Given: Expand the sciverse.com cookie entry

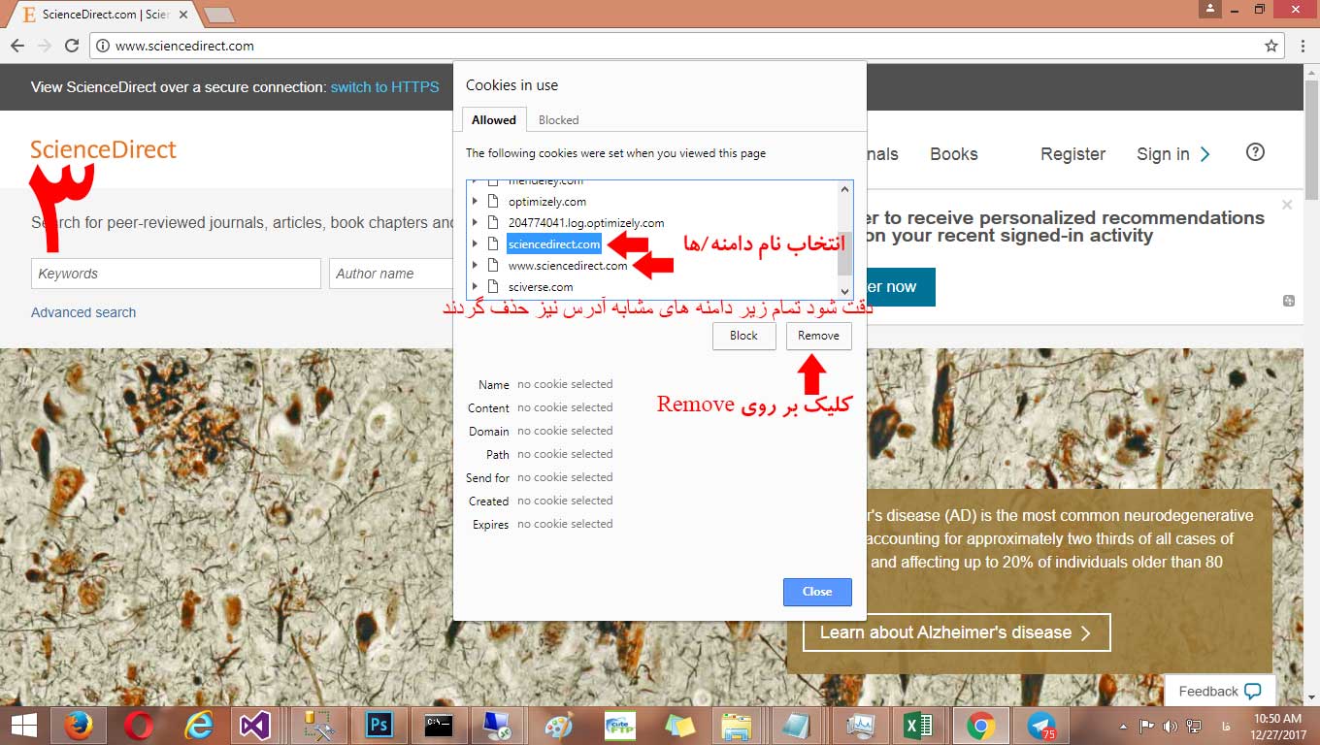Looking at the screenshot, I should pyautogui.click(x=475, y=286).
